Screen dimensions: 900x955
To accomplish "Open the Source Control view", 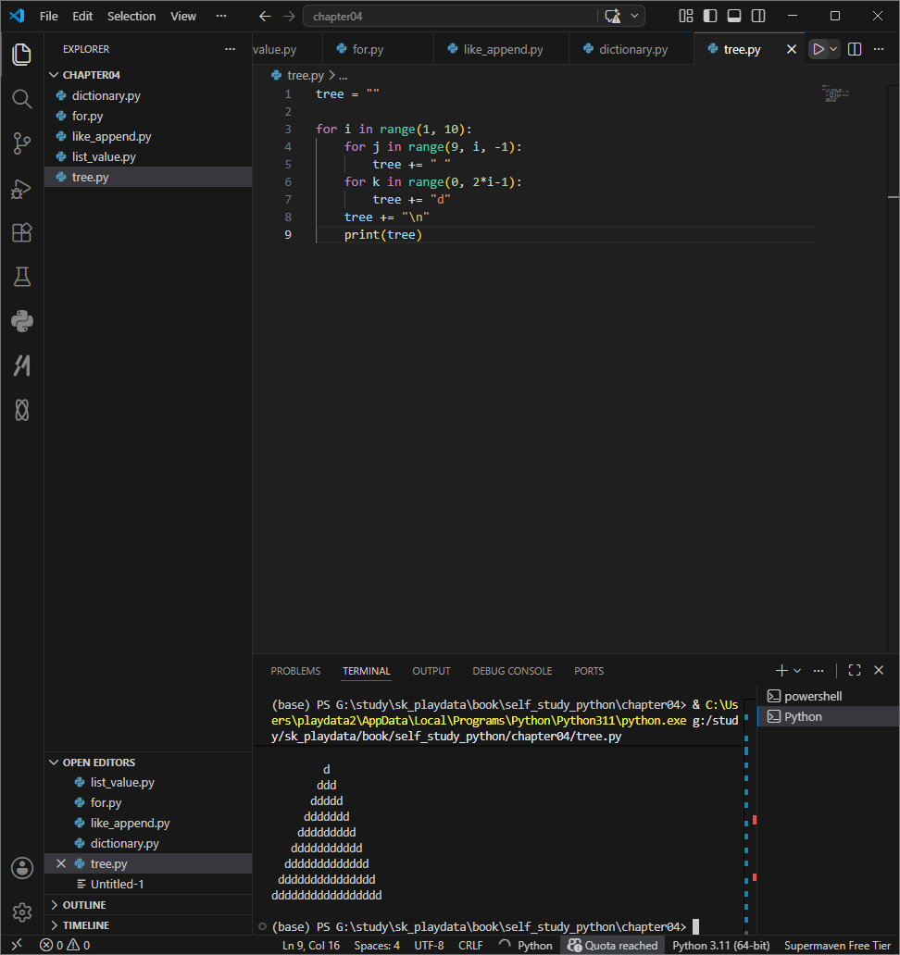I will tap(22, 143).
